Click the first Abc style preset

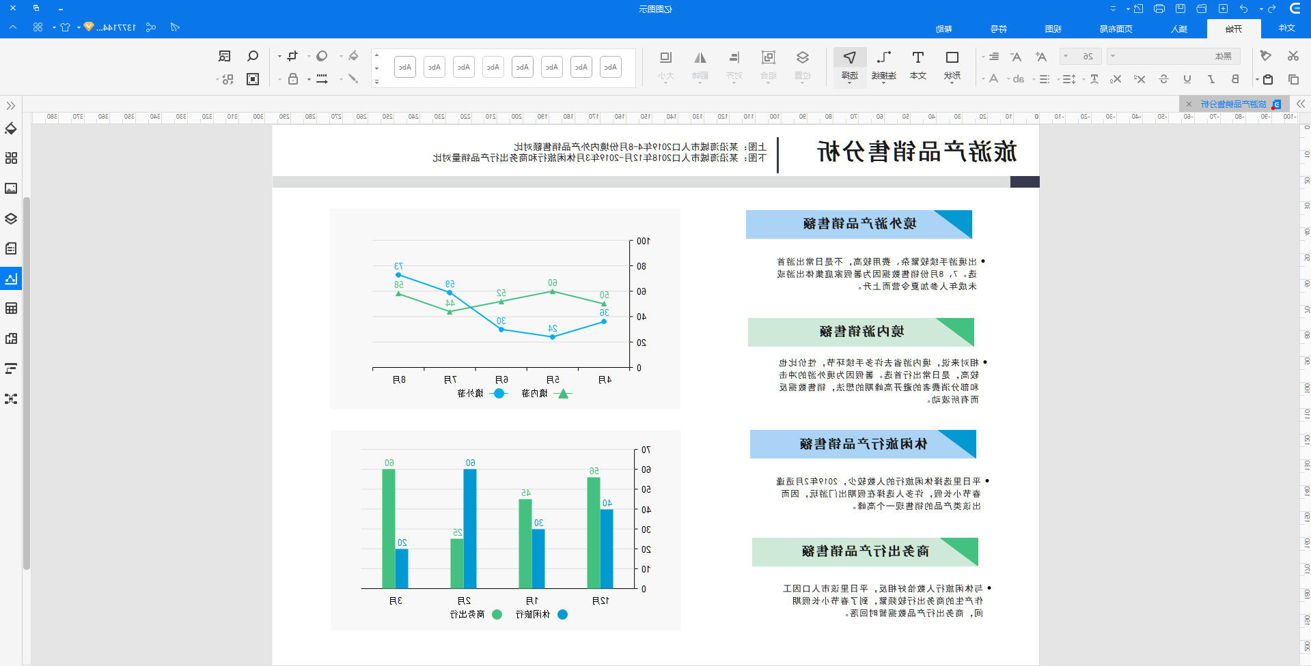click(x=611, y=67)
